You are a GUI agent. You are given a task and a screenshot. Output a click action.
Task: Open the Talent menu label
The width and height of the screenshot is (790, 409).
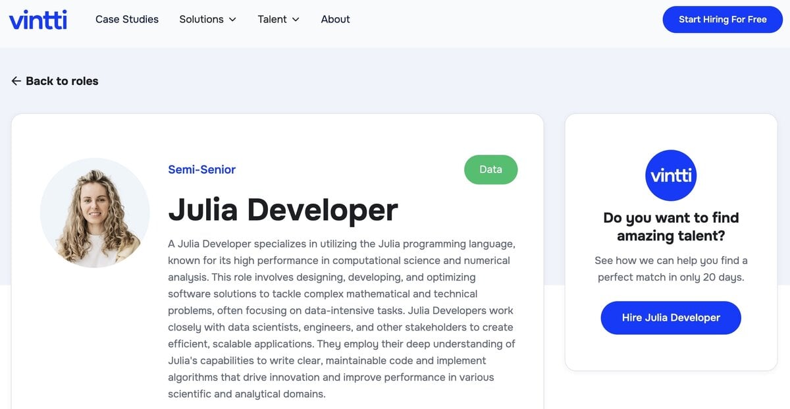coord(272,19)
